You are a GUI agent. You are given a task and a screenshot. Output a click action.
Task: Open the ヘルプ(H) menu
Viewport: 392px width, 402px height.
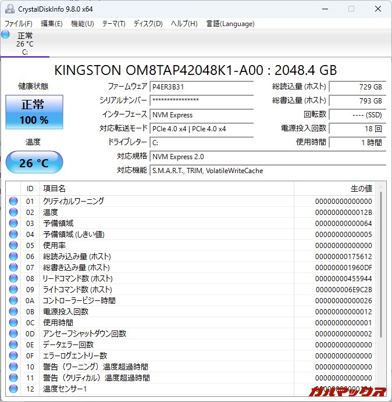tap(184, 24)
